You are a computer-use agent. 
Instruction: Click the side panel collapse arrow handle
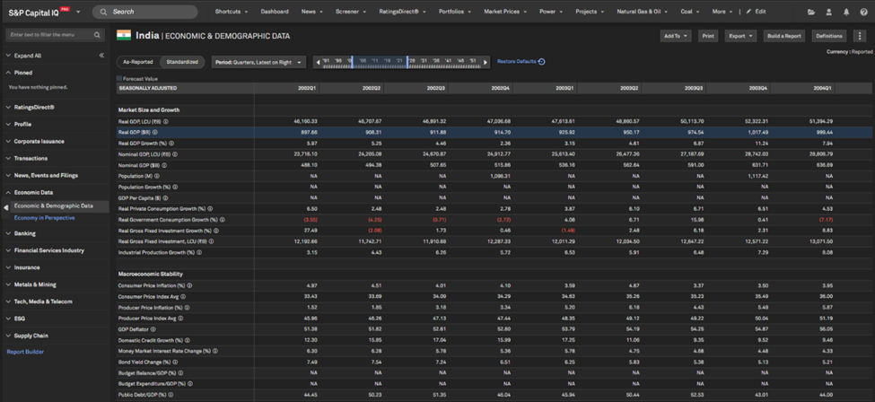[5, 207]
